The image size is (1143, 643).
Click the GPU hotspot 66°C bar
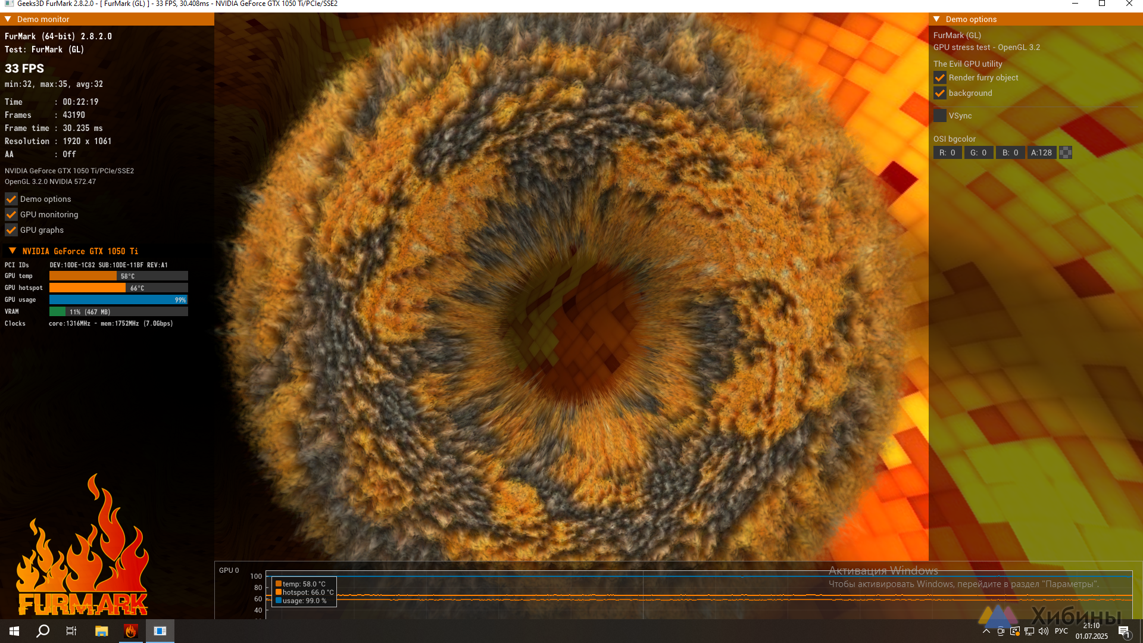coord(118,288)
